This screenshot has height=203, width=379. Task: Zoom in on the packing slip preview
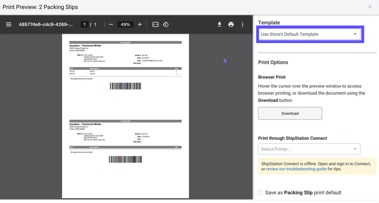point(140,24)
